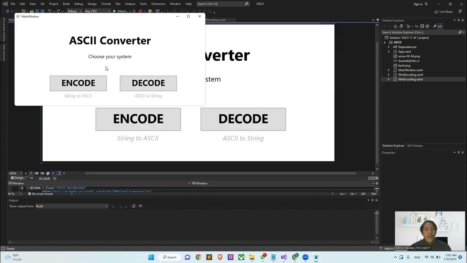The image size is (467, 263).
Task: Click the designer horizontal scrollbar
Action: 221,173
